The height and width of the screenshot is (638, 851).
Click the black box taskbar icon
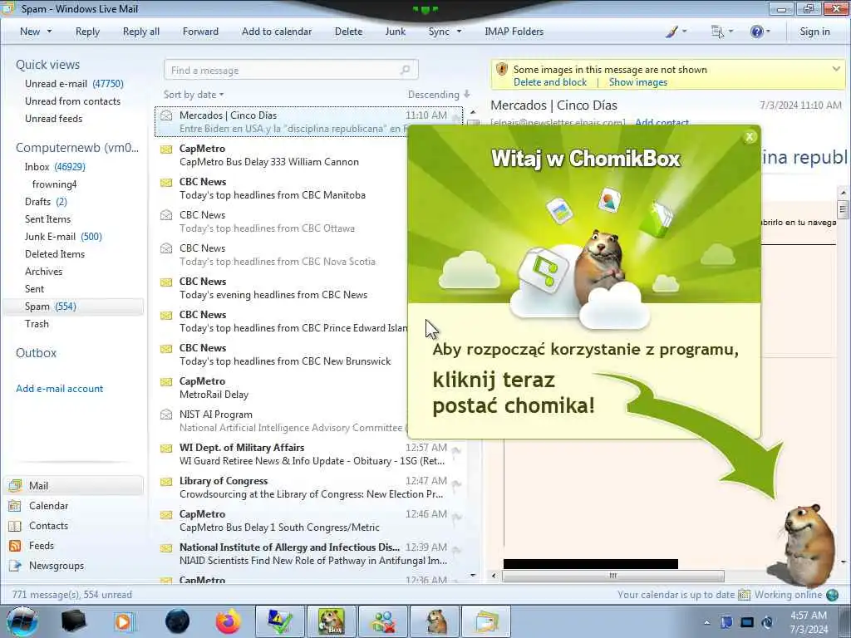point(74,621)
